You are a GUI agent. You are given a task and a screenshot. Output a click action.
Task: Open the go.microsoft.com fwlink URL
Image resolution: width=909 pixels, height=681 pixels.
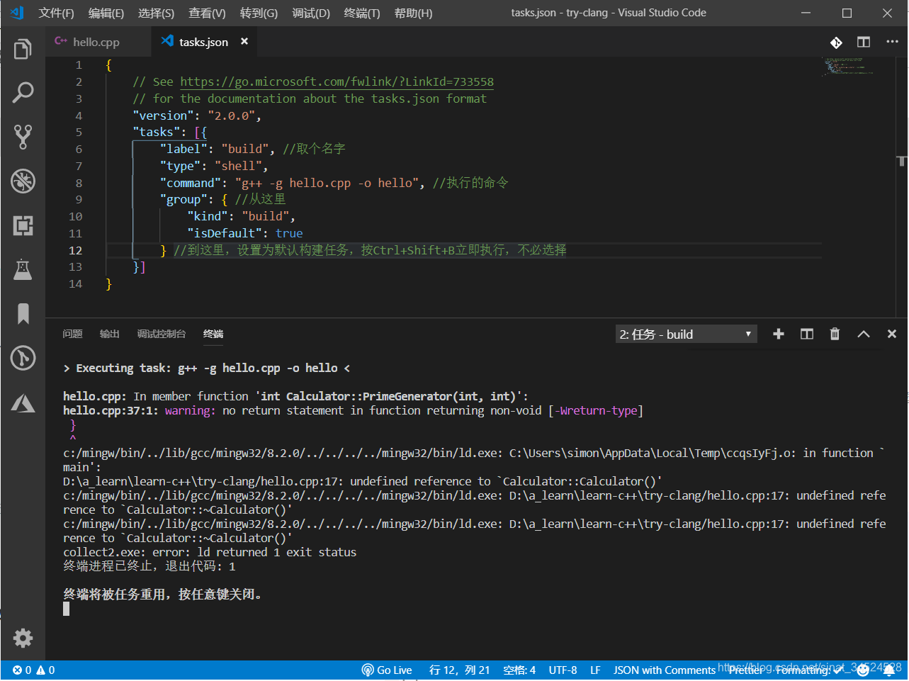(x=337, y=81)
